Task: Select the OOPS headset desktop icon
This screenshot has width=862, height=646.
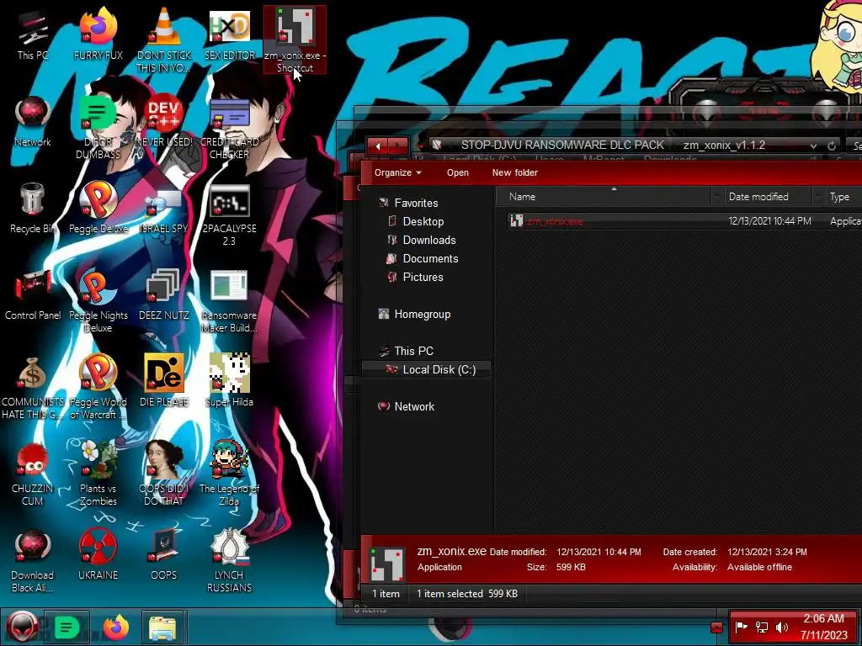Action: pos(164,555)
